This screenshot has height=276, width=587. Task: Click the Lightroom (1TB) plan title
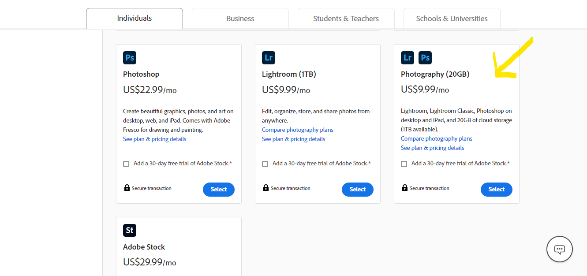[x=289, y=74]
